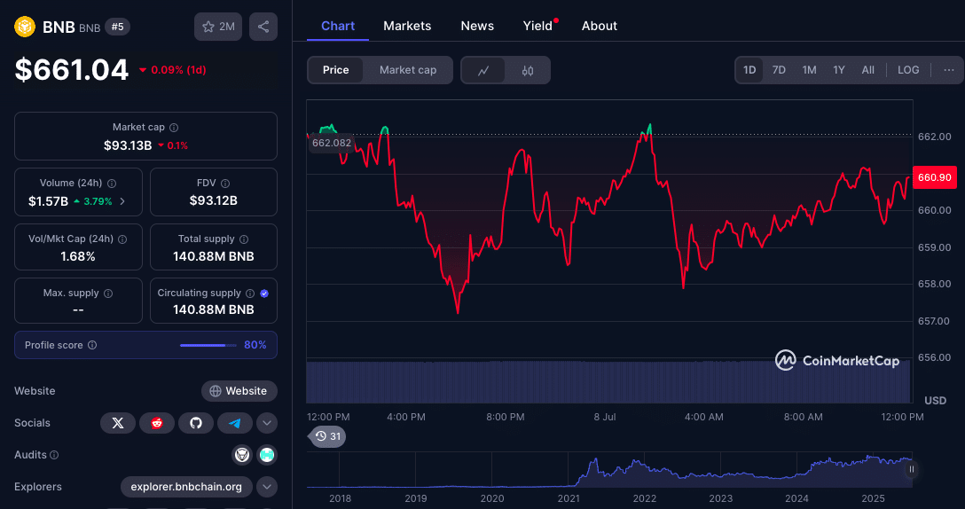Image resolution: width=965 pixels, height=509 pixels.
Task: Expand Volume (24h) details arrow
Action: (x=122, y=201)
